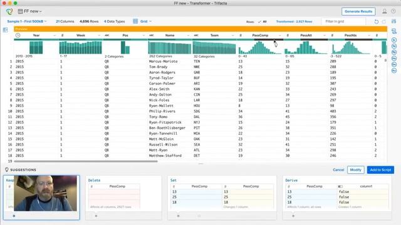Viewport: 401px width, 225px height.
Task: Toggle the left column browser panel icon
Action: pos(6,30)
